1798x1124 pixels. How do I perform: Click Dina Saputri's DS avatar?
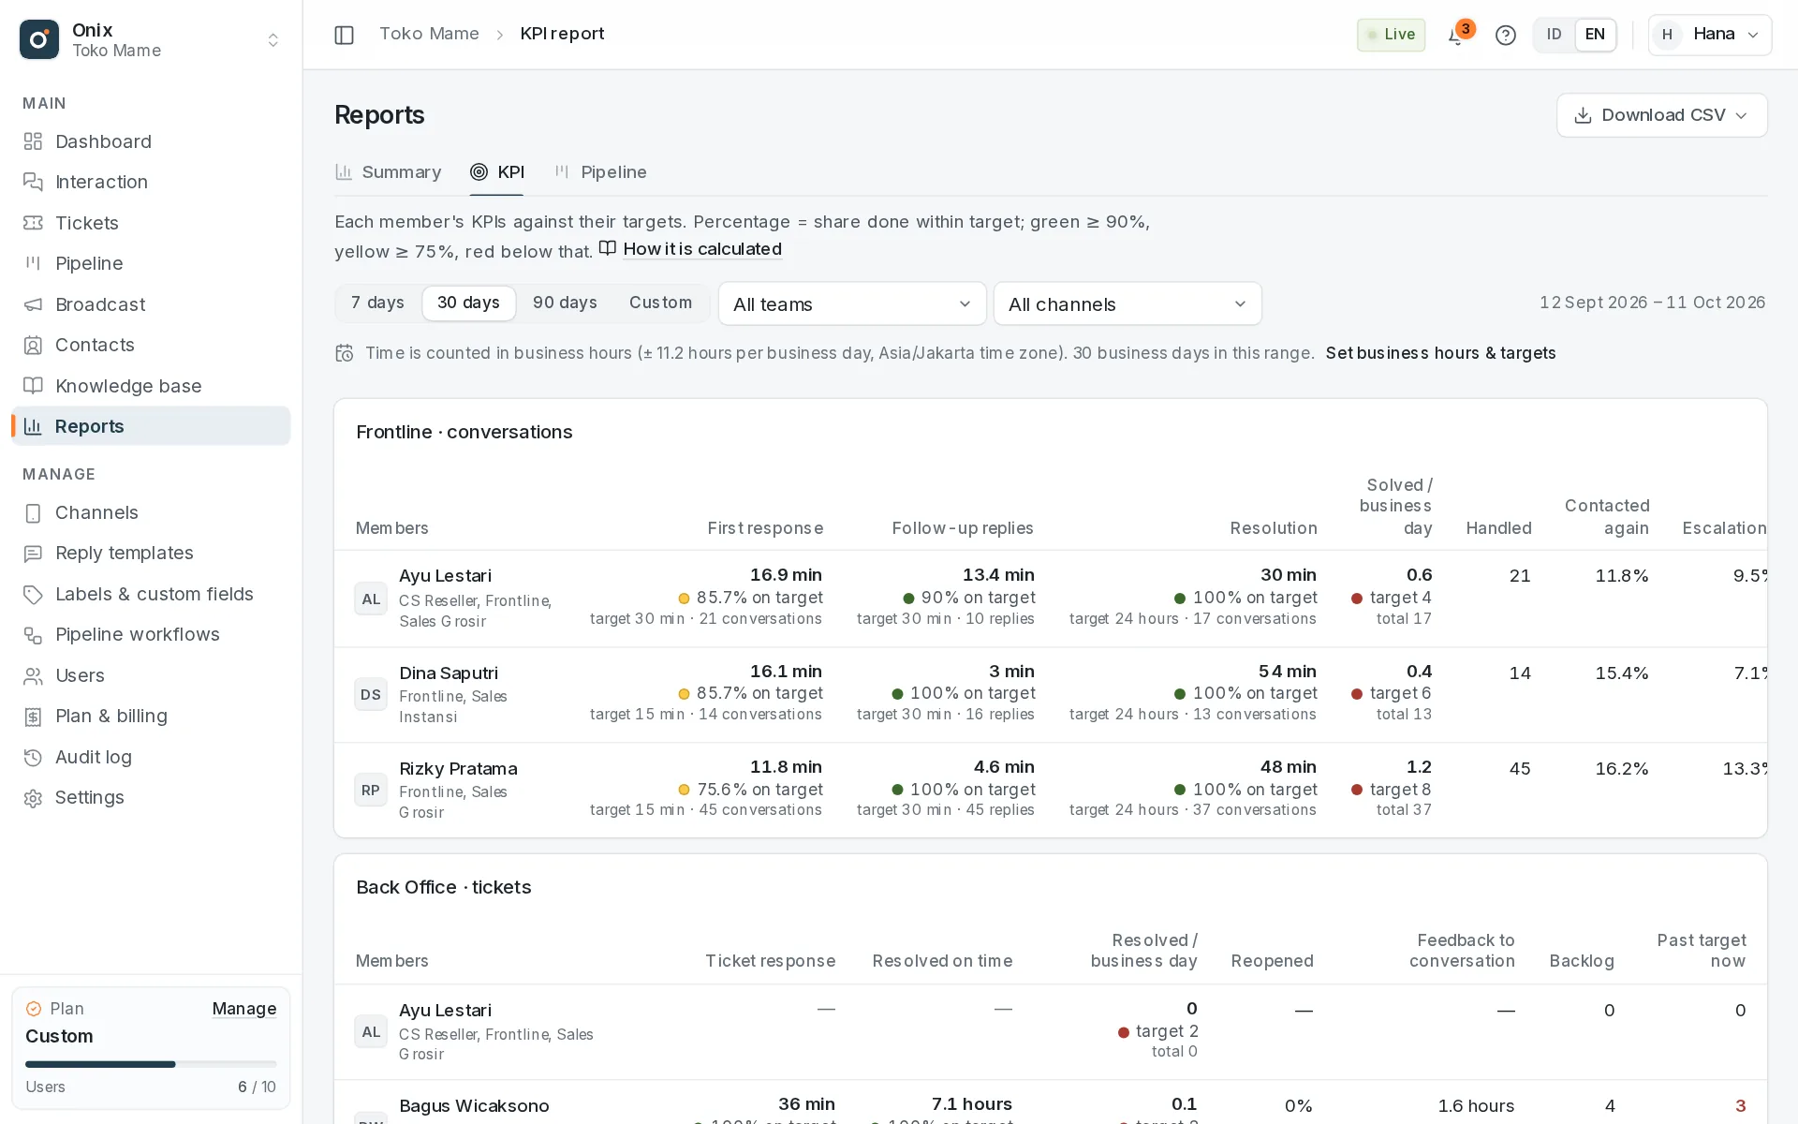coord(371,694)
